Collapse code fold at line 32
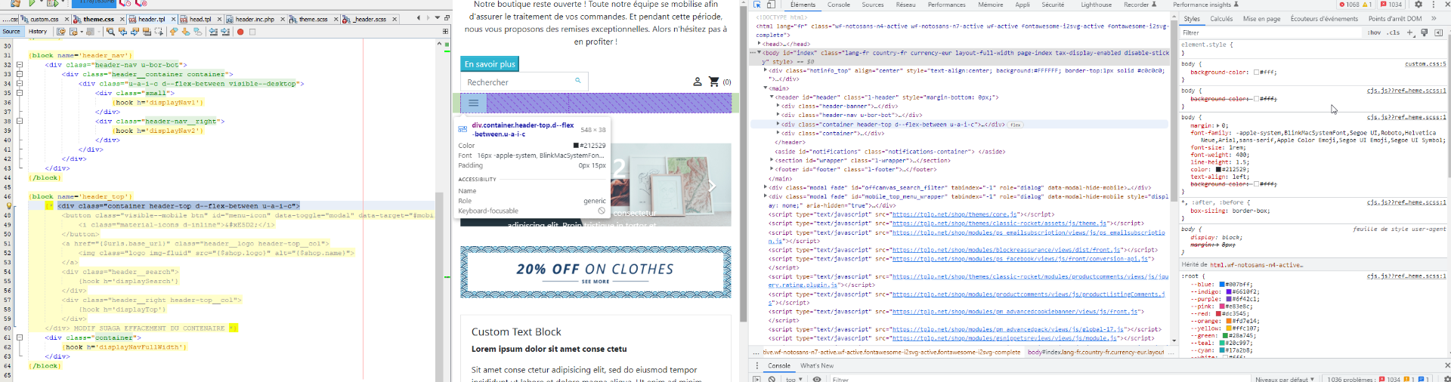 [20, 65]
